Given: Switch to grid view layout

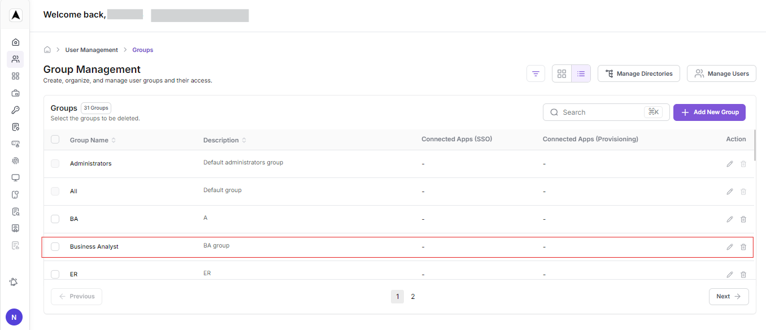Looking at the screenshot, I should pos(562,73).
